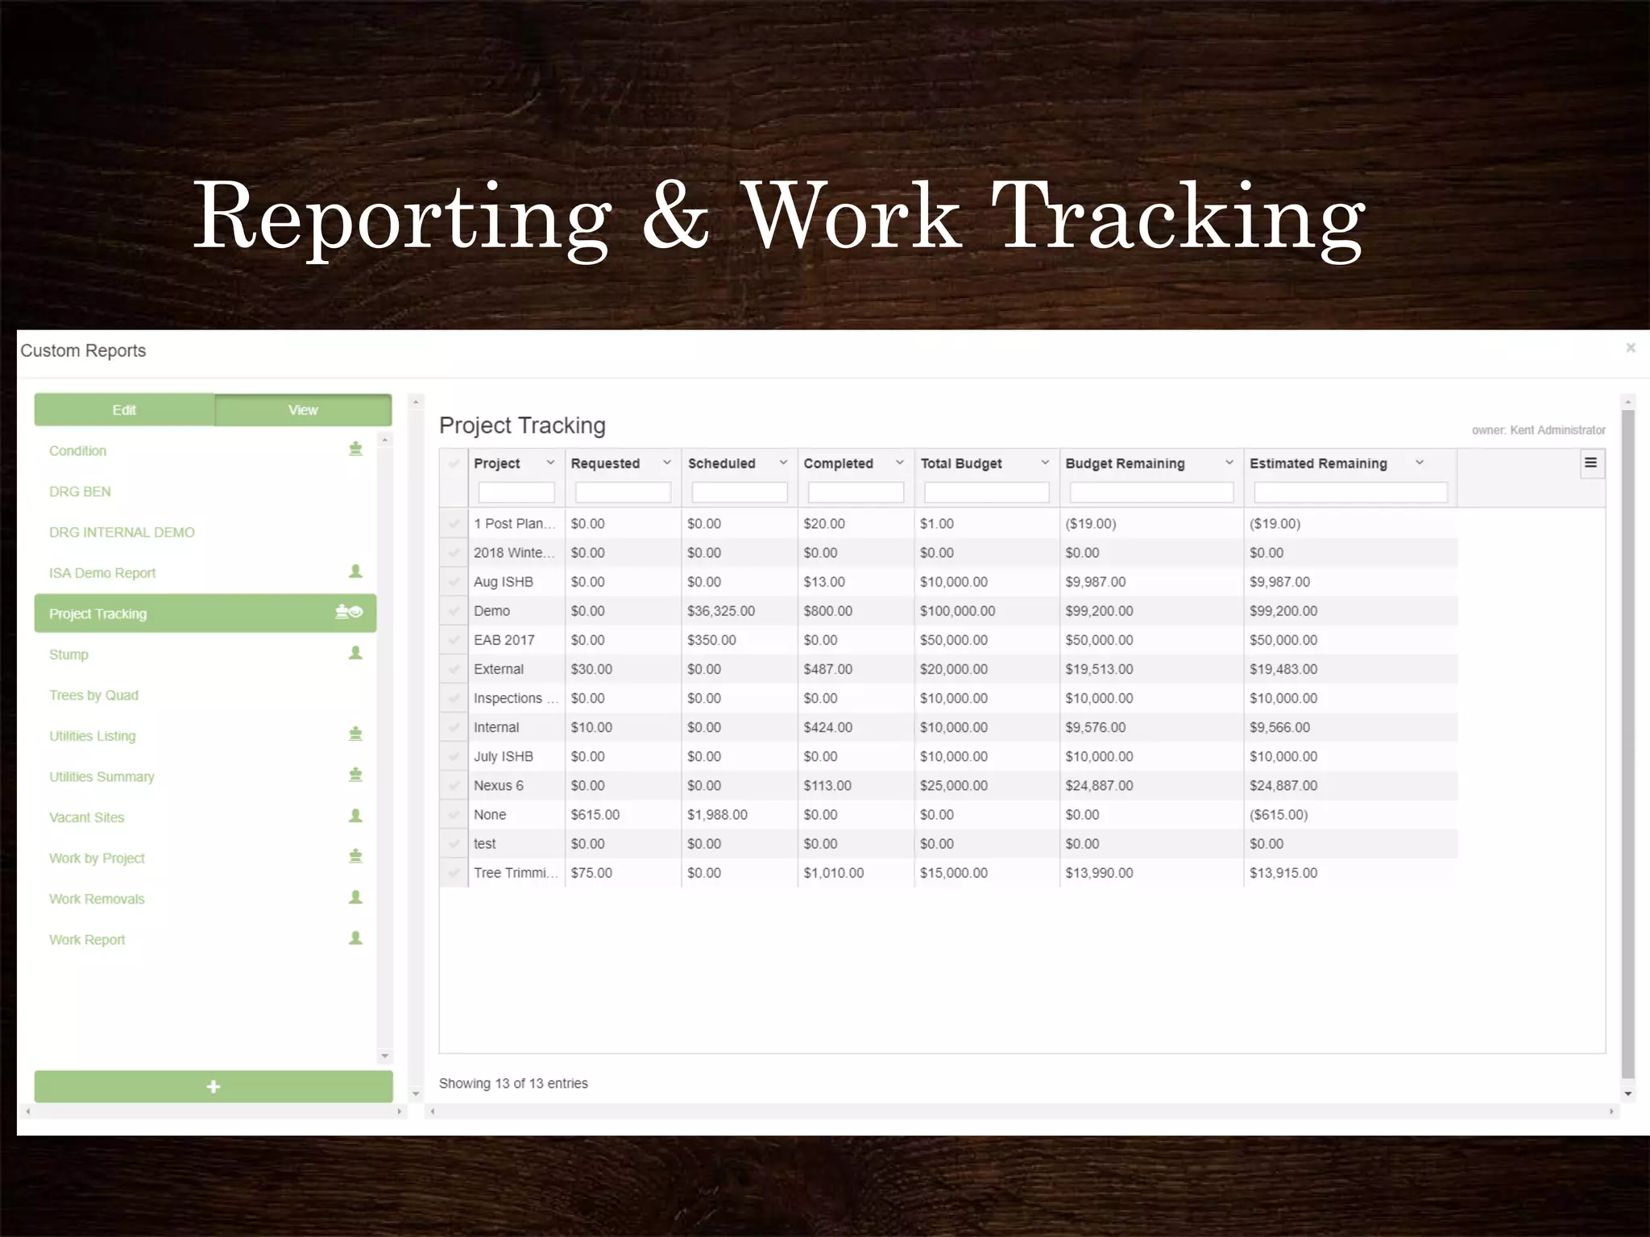Open the ISA Demo Report
1650x1237 pixels.
102,573
